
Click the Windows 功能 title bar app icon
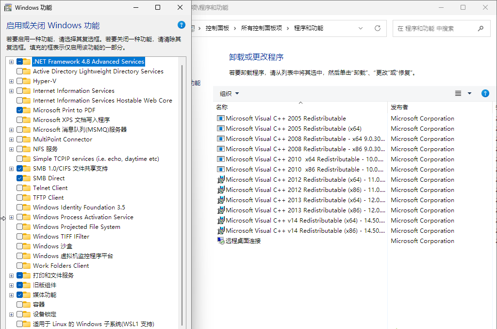tap(8, 7)
